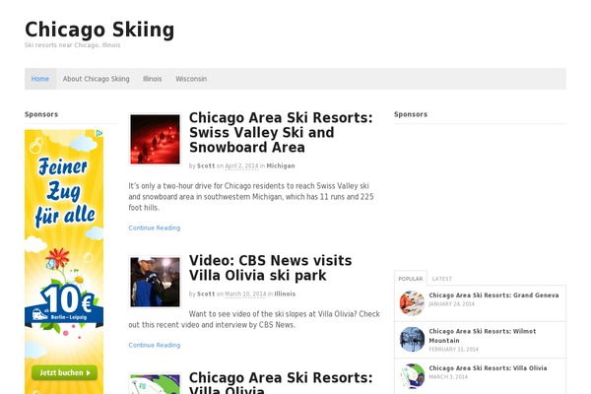Image resolution: width=591 pixels, height=394 pixels.
Task: Go to the Home menu item
Action: (x=40, y=79)
